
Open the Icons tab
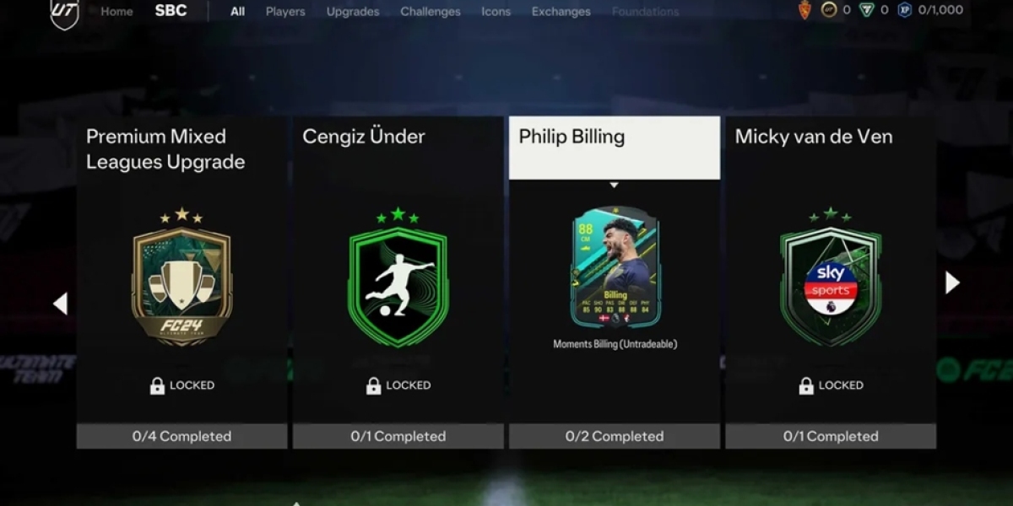[x=496, y=12]
